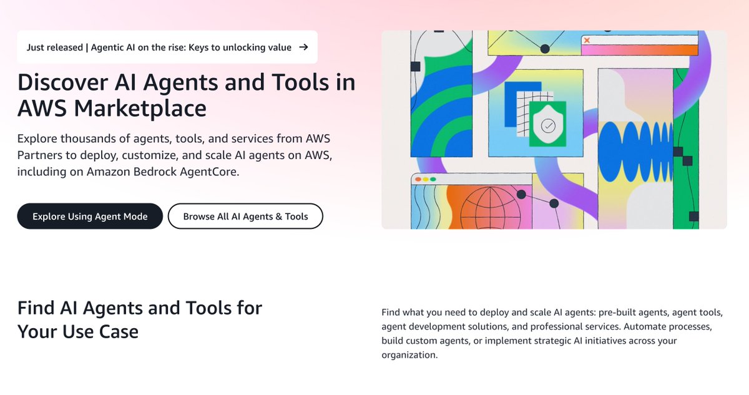
Task: Click the shield checkmark icon in the illustration
Action: tap(548, 125)
